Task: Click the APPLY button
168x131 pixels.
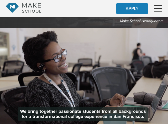Action: click(x=132, y=8)
